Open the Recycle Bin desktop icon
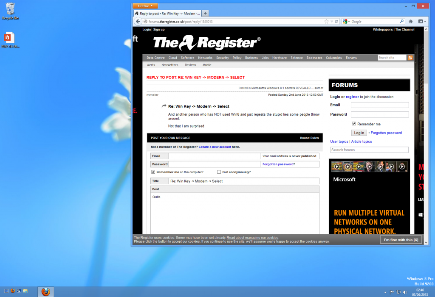435x297 pixels. click(x=10, y=11)
